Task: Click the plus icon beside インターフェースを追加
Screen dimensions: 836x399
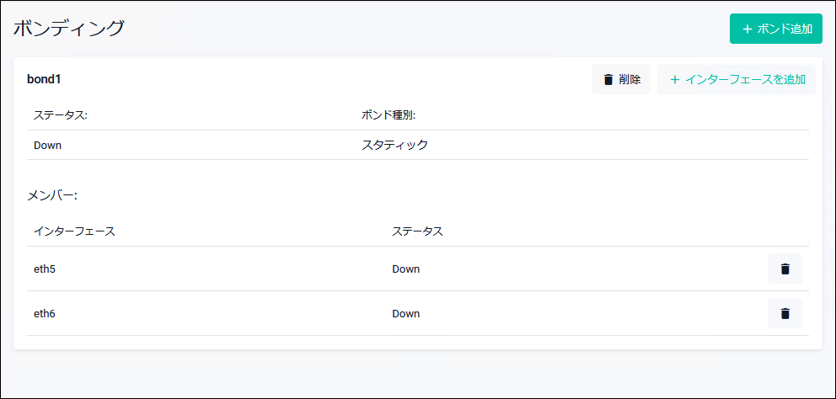Action: coord(674,80)
